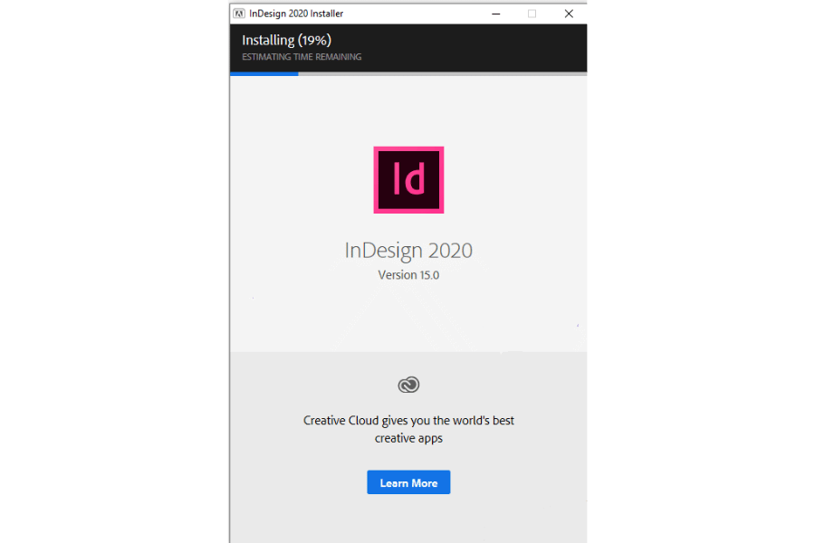Viewport: 815px width, 543px height.
Task: Click the Creative Cloud promotional message text
Action: 408,429
